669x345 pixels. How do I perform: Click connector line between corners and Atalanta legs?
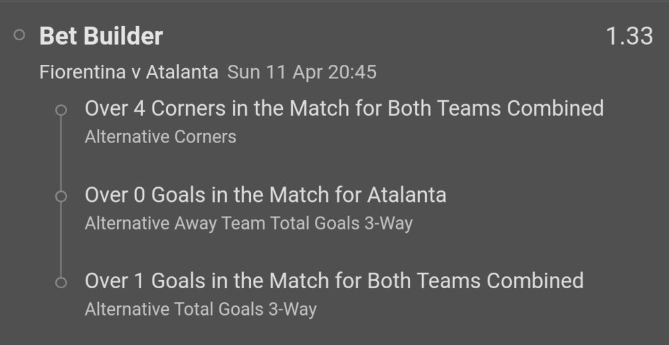pos(62,154)
